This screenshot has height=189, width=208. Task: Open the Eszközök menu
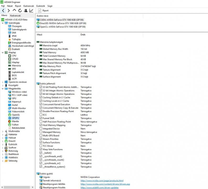click(41, 6)
